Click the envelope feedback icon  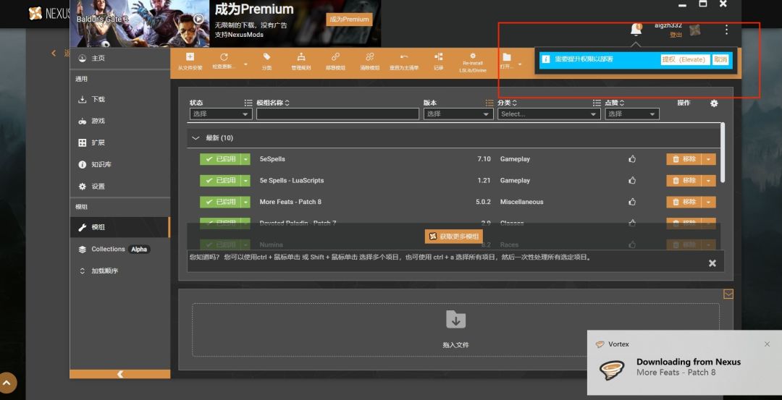728,294
